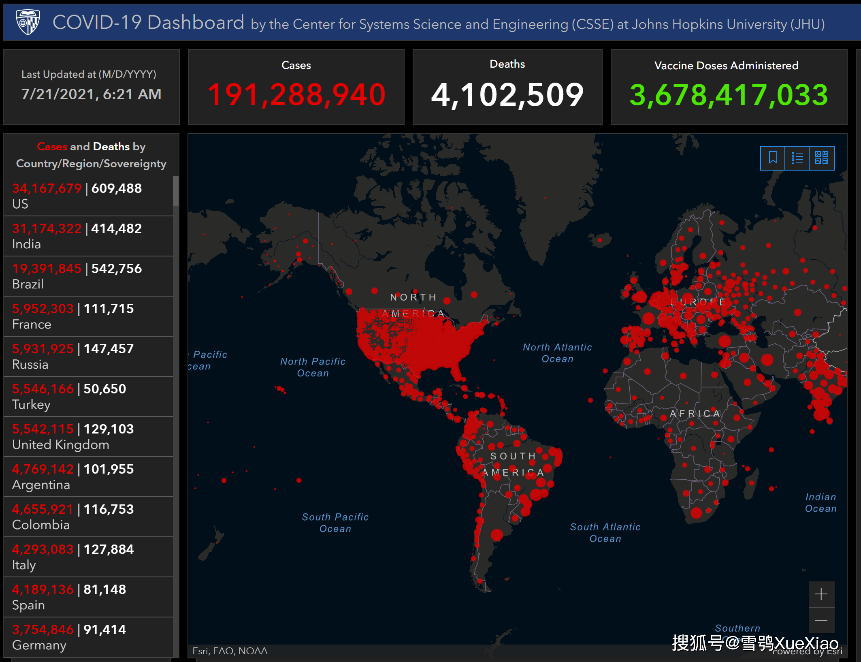Choose Brazil from the country list
The width and height of the screenshot is (861, 662).
[x=88, y=276]
